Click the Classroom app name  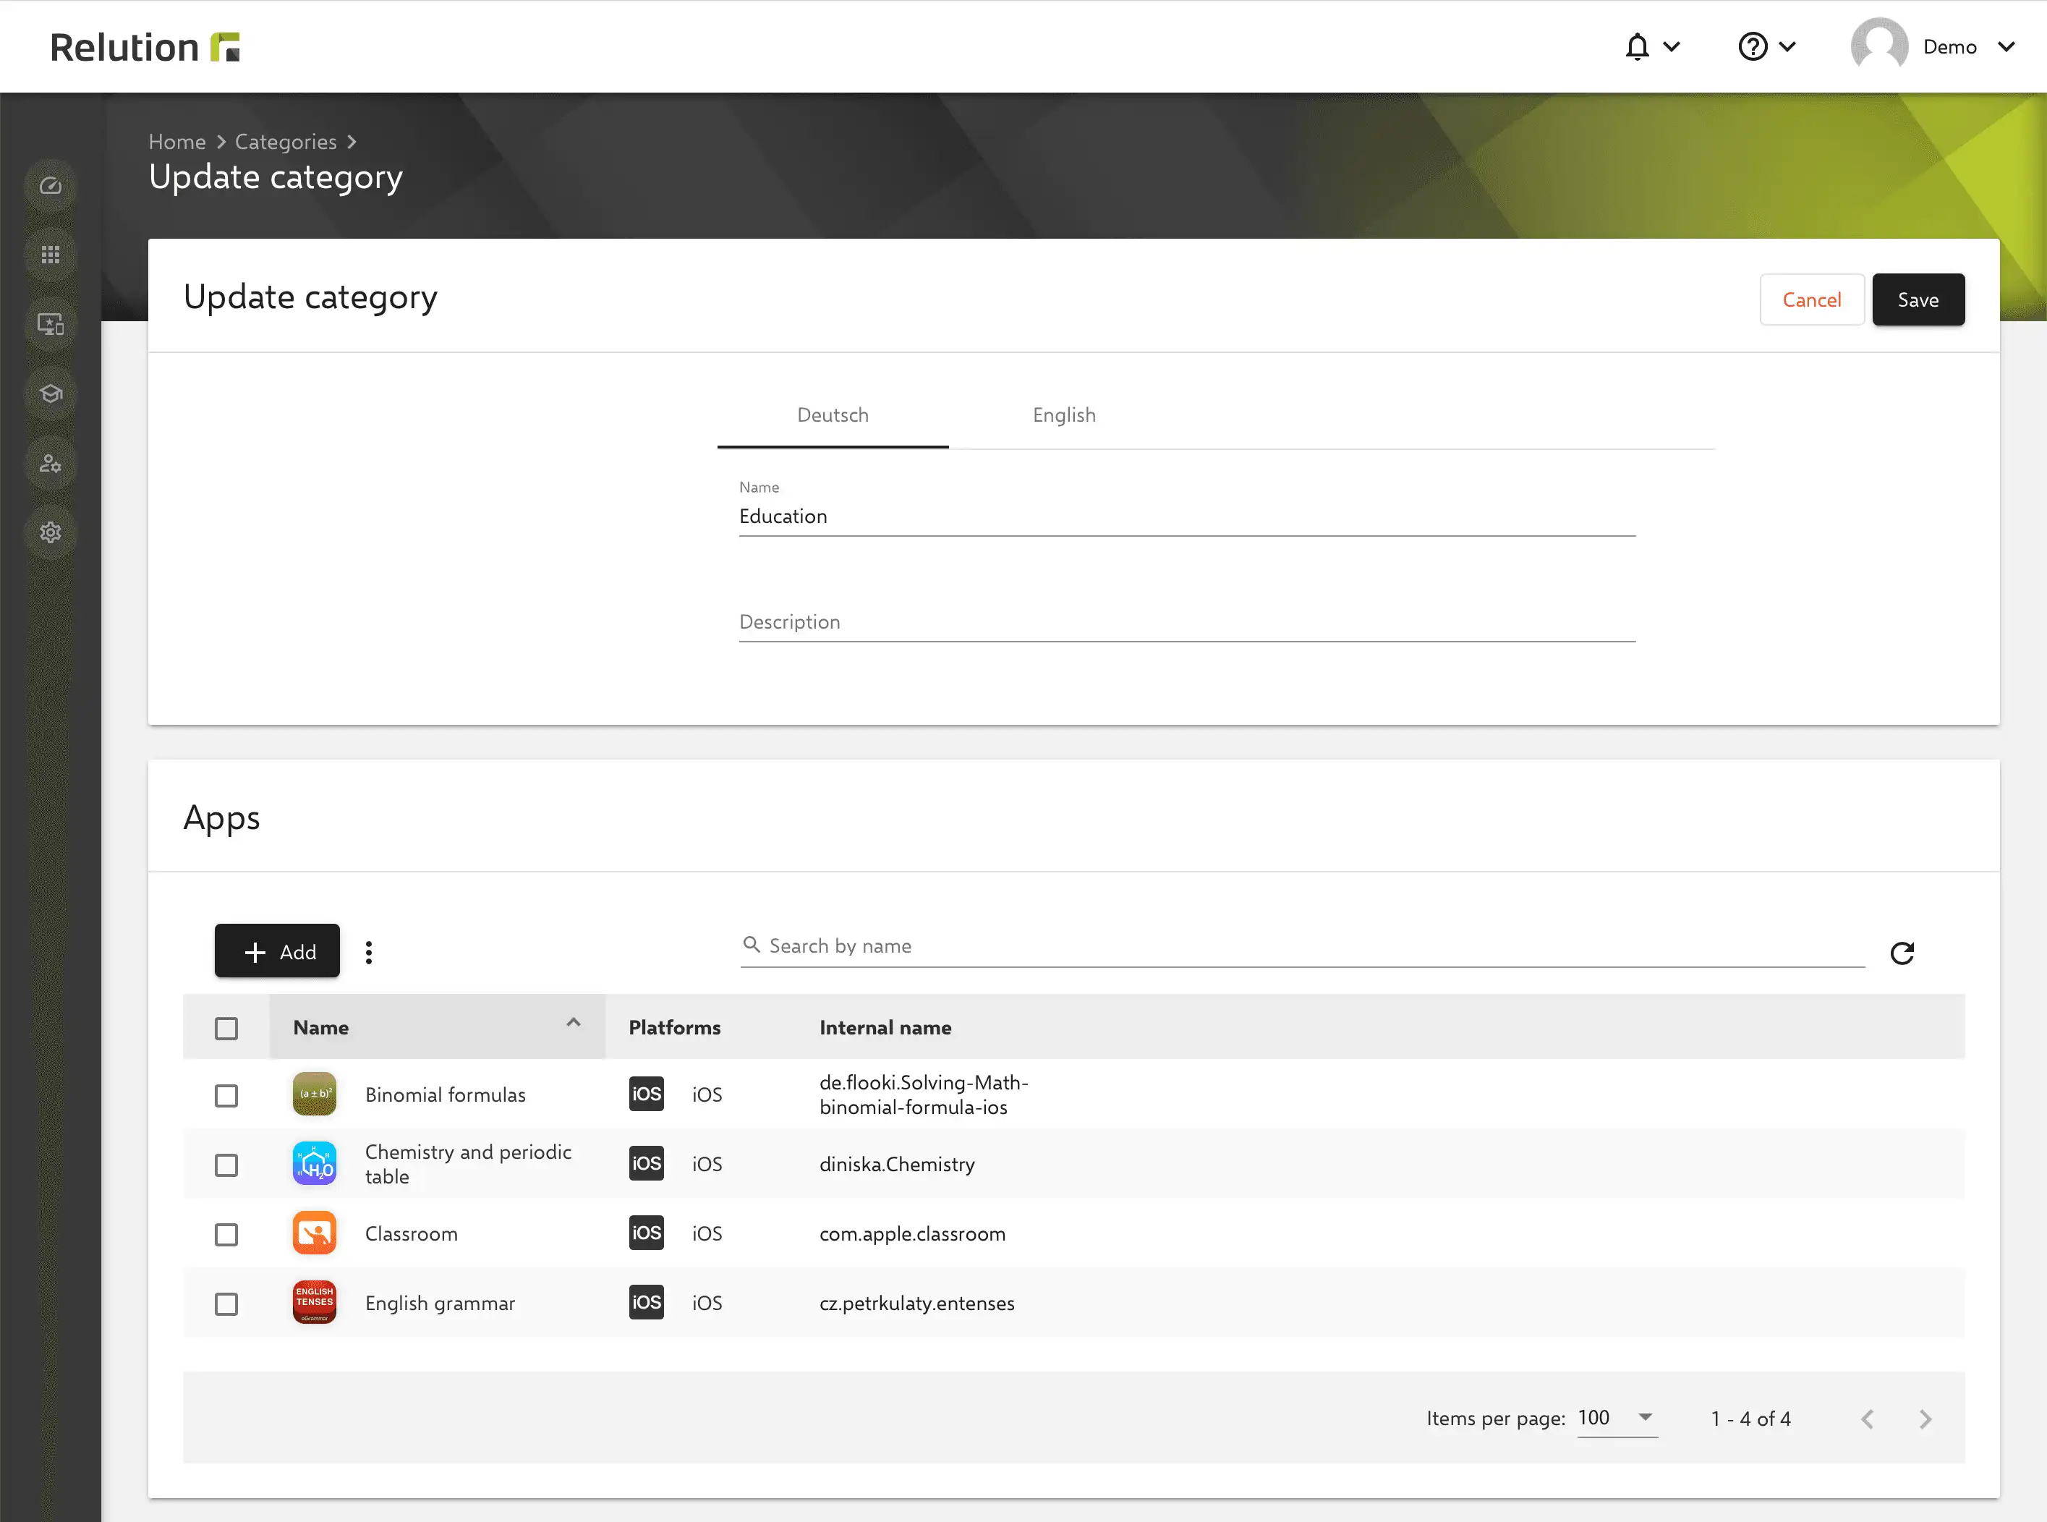[411, 1233]
